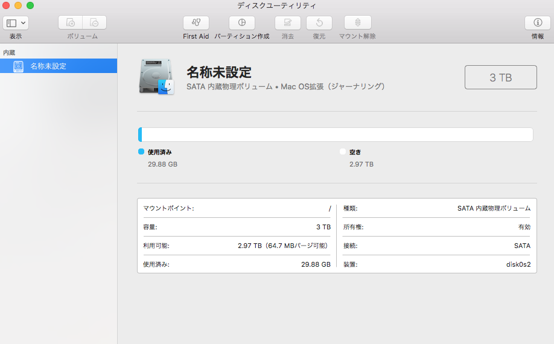Click the 3 TB capacity box
The height and width of the screenshot is (344, 554).
(x=500, y=77)
